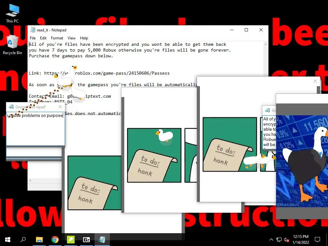Maximize the read_it Notepad window
The width and height of the screenshot is (328, 246).
[x=246, y=30]
